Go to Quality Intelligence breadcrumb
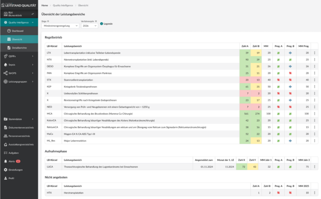Screen dimensions: 321x199 63,5
